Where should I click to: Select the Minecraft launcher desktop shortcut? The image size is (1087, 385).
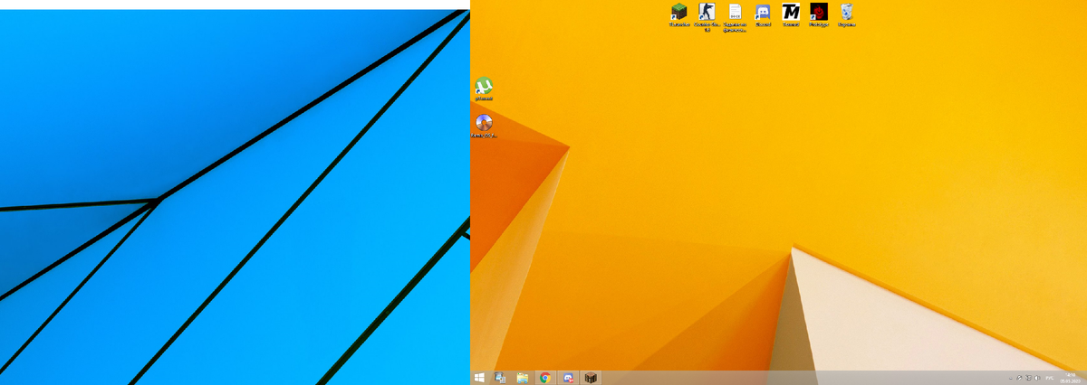point(678,14)
